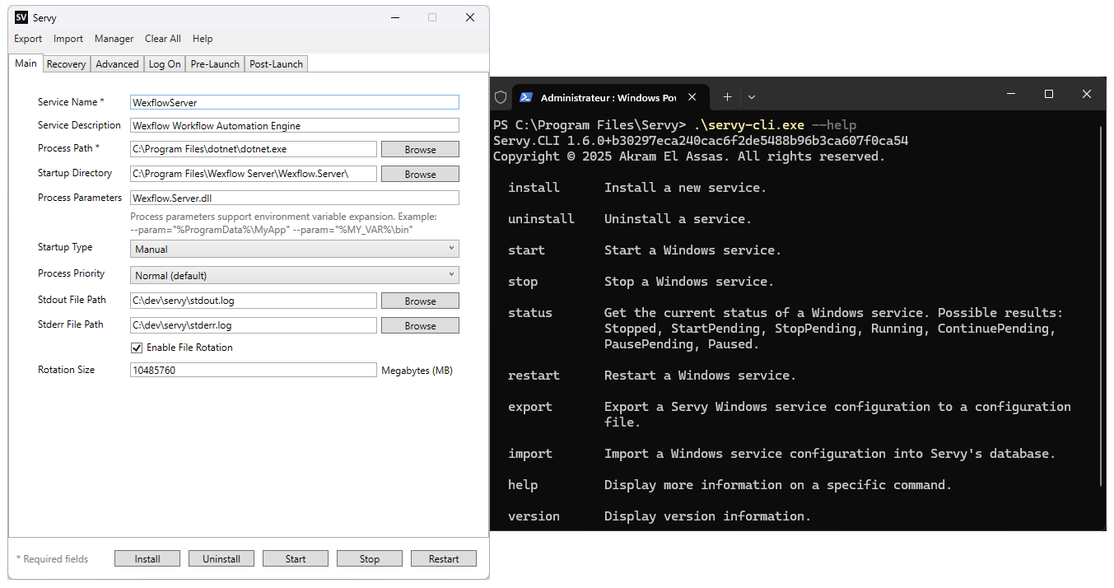Click the Service Description input field
The width and height of the screenshot is (1114, 588).
(x=295, y=126)
